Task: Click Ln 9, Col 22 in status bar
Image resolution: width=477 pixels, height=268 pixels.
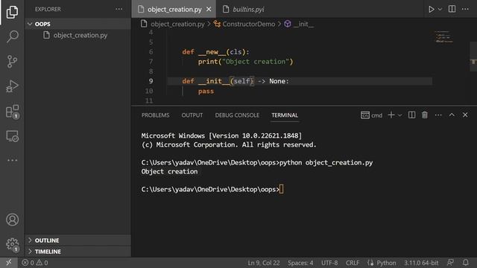Action: click(x=263, y=263)
